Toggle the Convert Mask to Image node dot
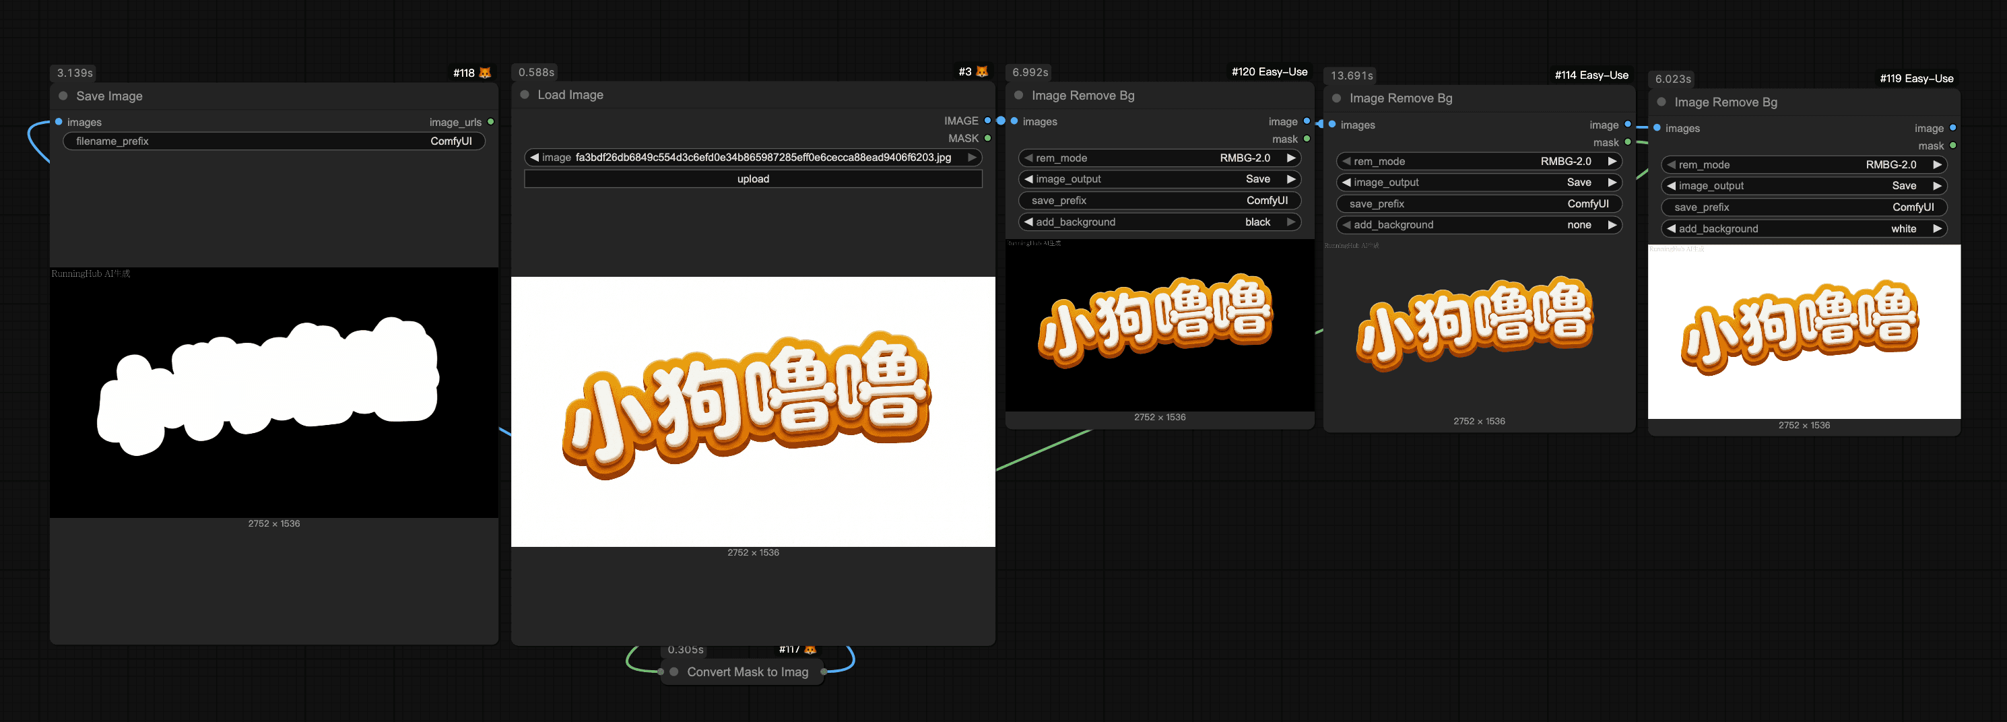Screen dimensions: 2007x722 674,671
